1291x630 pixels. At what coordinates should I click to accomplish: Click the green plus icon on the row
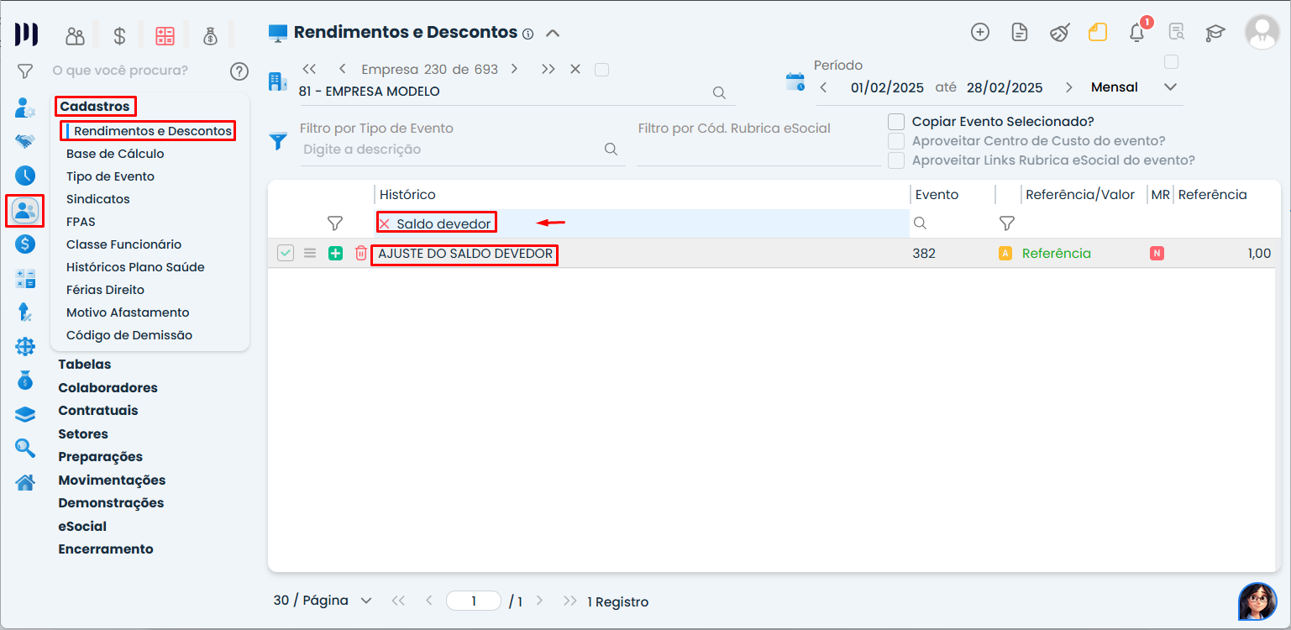tap(335, 253)
